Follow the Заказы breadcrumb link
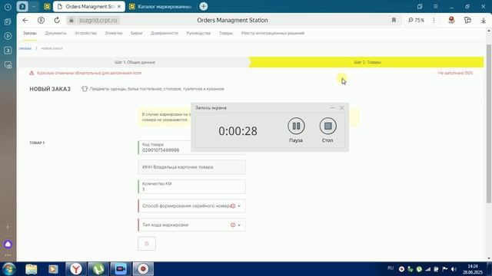492x276 pixels. (x=25, y=48)
